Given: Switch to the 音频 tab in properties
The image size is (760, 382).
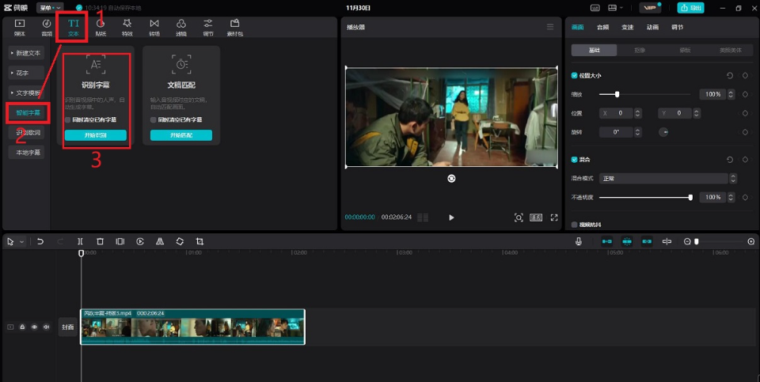Looking at the screenshot, I should 602,27.
